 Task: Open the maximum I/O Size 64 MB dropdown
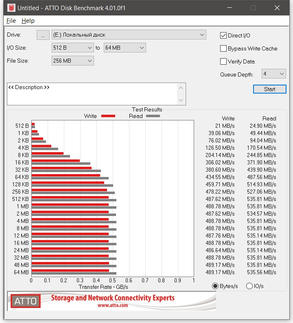click(x=125, y=48)
